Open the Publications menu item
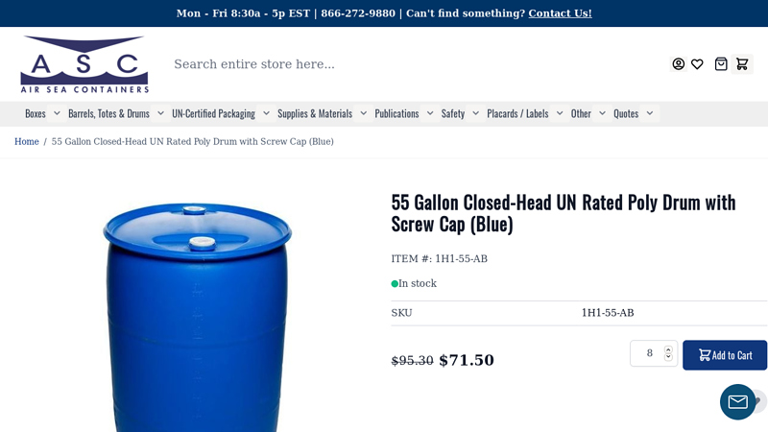 tap(396, 113)
